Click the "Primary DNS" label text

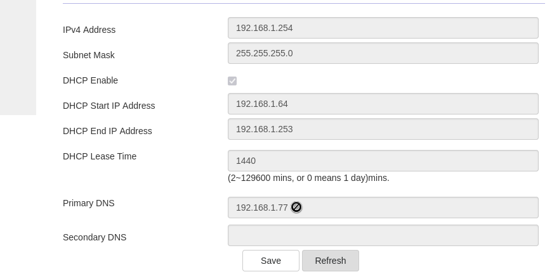89,203
